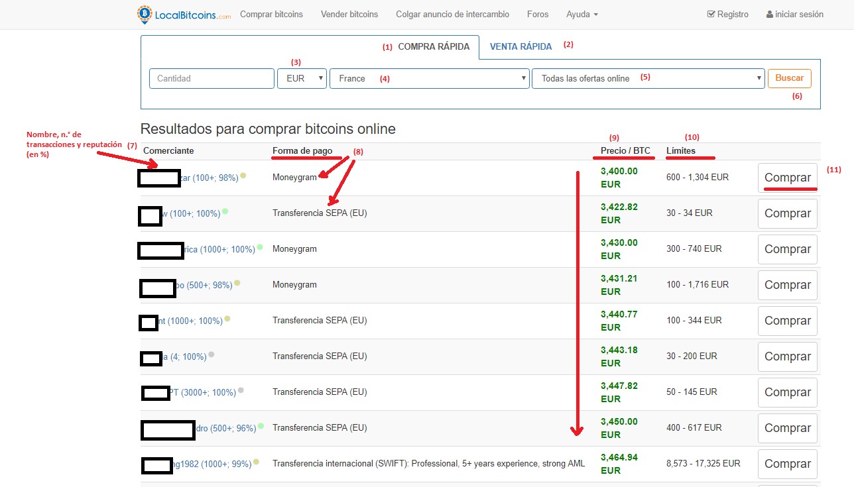Focus the Cantidad amount field
The width and height of the screenshot is (854, 487).
212,78
